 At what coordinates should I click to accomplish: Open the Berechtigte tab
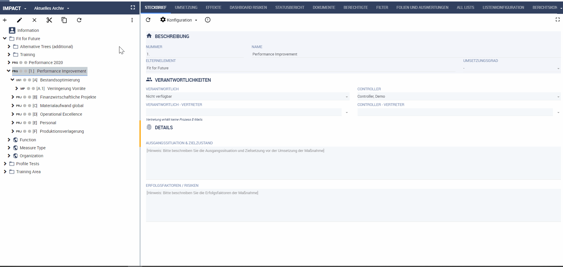[356, 7]
